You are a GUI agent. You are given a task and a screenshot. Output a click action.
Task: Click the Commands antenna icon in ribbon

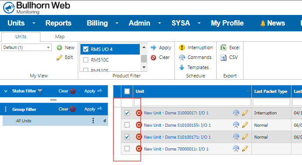point(182,58)
